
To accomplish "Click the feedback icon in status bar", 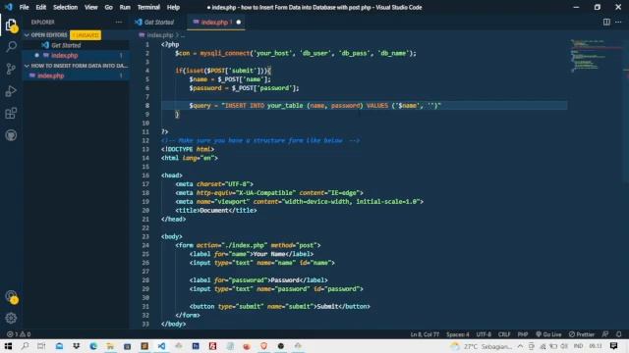I will tap(605, 334).
